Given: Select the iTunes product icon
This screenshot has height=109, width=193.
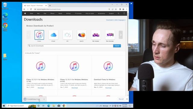Looking at the screenshot, I should (39, 35).
